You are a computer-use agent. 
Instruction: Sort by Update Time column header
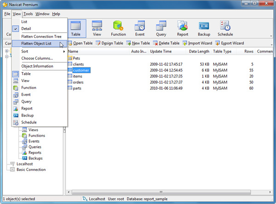click(x=167, y=52)
